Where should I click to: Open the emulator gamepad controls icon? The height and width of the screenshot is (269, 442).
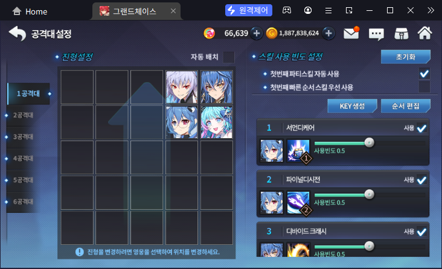287,10
